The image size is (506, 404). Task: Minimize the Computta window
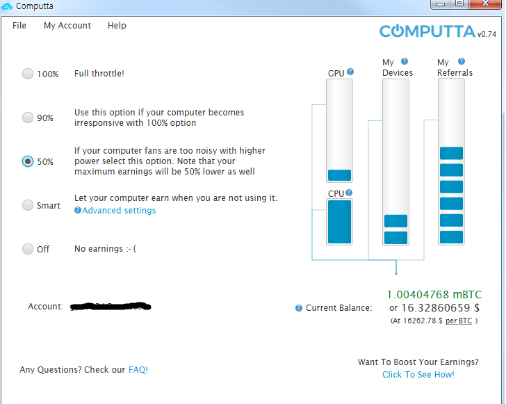pos(440,4)
